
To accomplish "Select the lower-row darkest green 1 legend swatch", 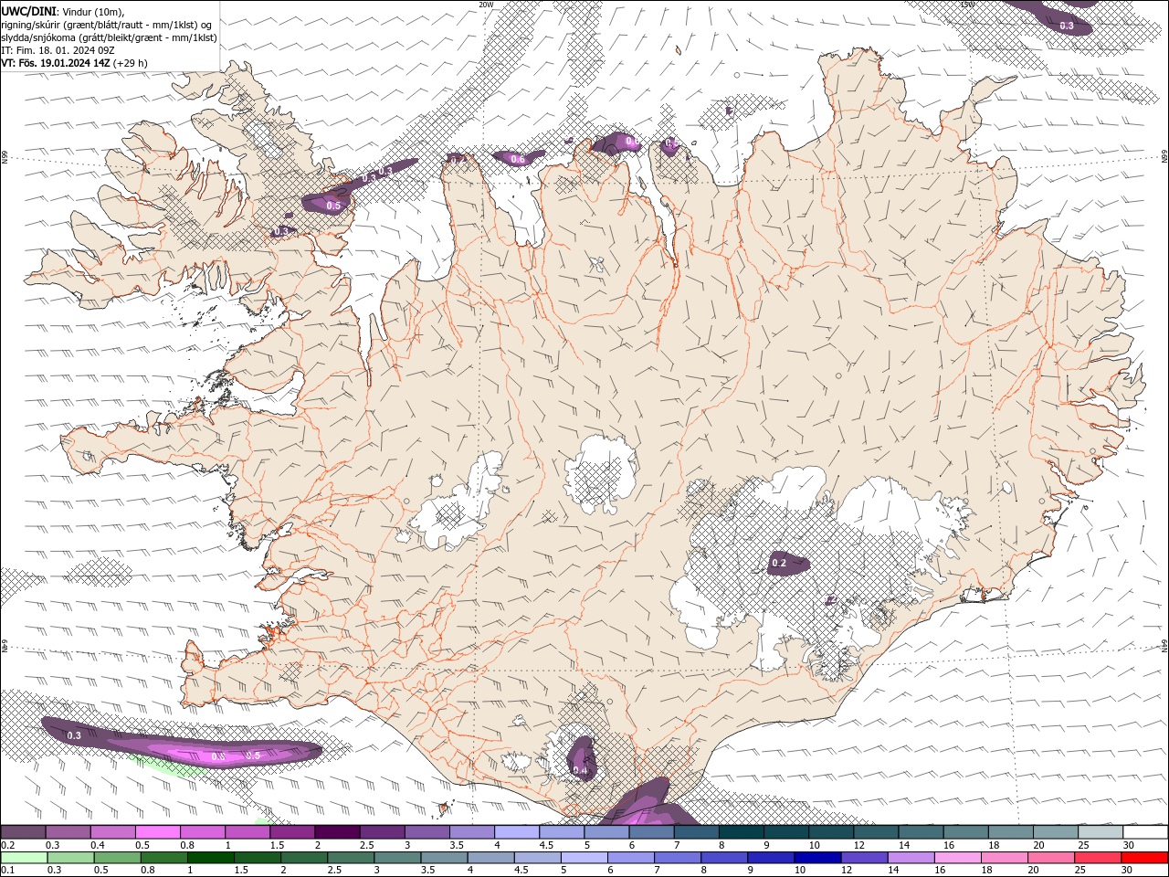I will coord(211,858).
